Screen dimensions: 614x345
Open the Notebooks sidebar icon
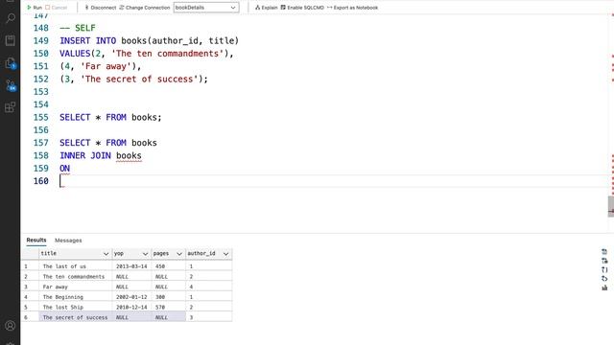pyautogui.click(x=11, y=40)
